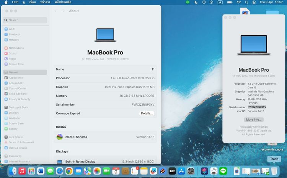Screen dimensions: 287x178
Task: Open Spotlight search from the menu bar
Action: tap(246, 2)
